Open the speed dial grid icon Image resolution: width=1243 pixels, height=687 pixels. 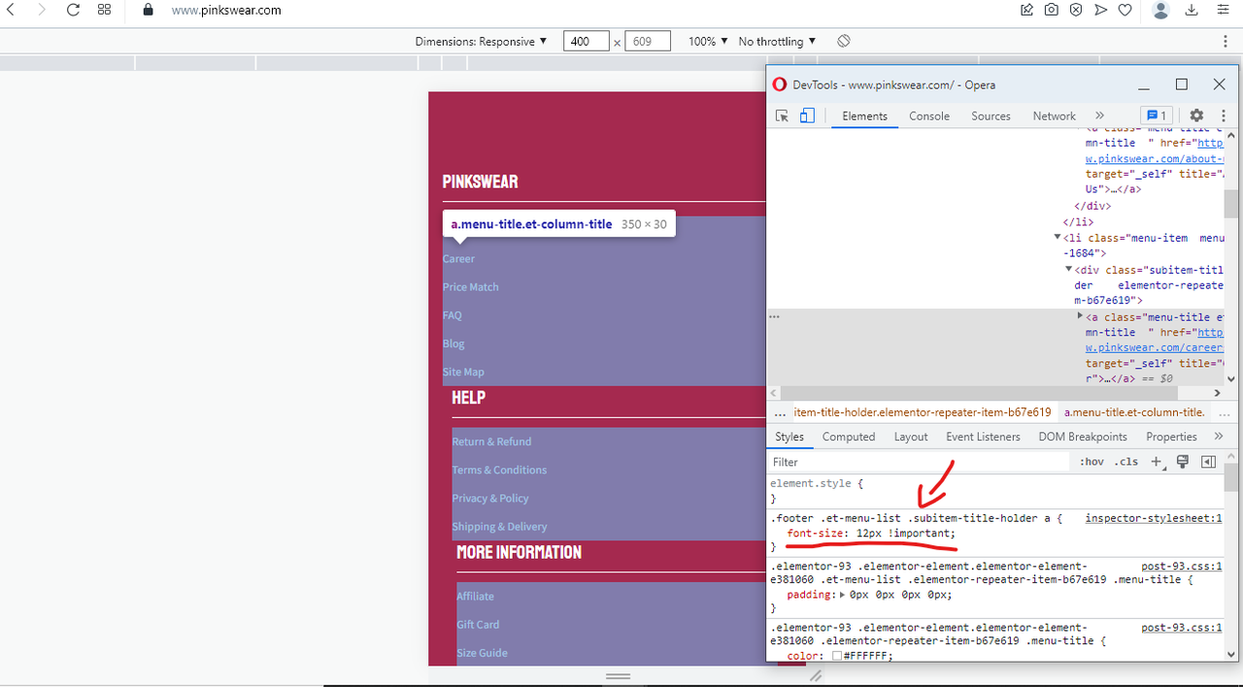coord(104,10)
